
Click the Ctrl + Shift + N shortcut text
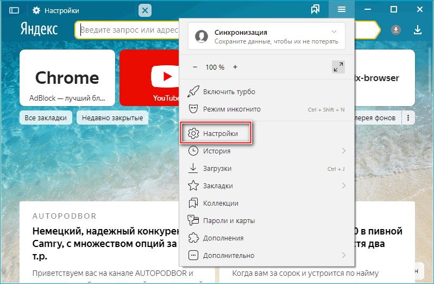tap(326, 109)
